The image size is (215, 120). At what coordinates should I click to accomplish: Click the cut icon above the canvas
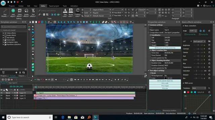pyautogui.click(x=30, y=22)
